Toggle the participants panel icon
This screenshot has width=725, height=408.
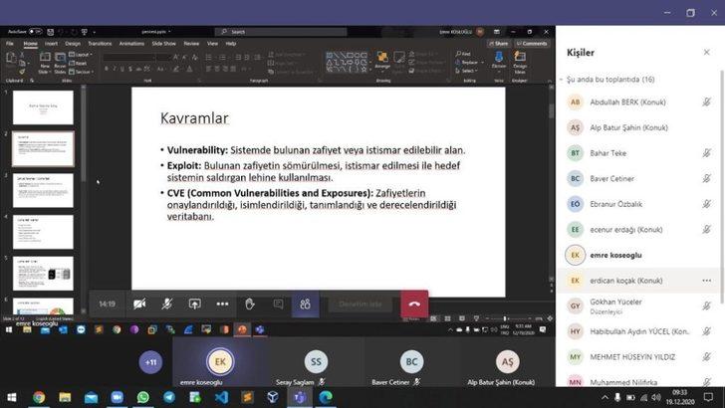(x=306, y=304)
